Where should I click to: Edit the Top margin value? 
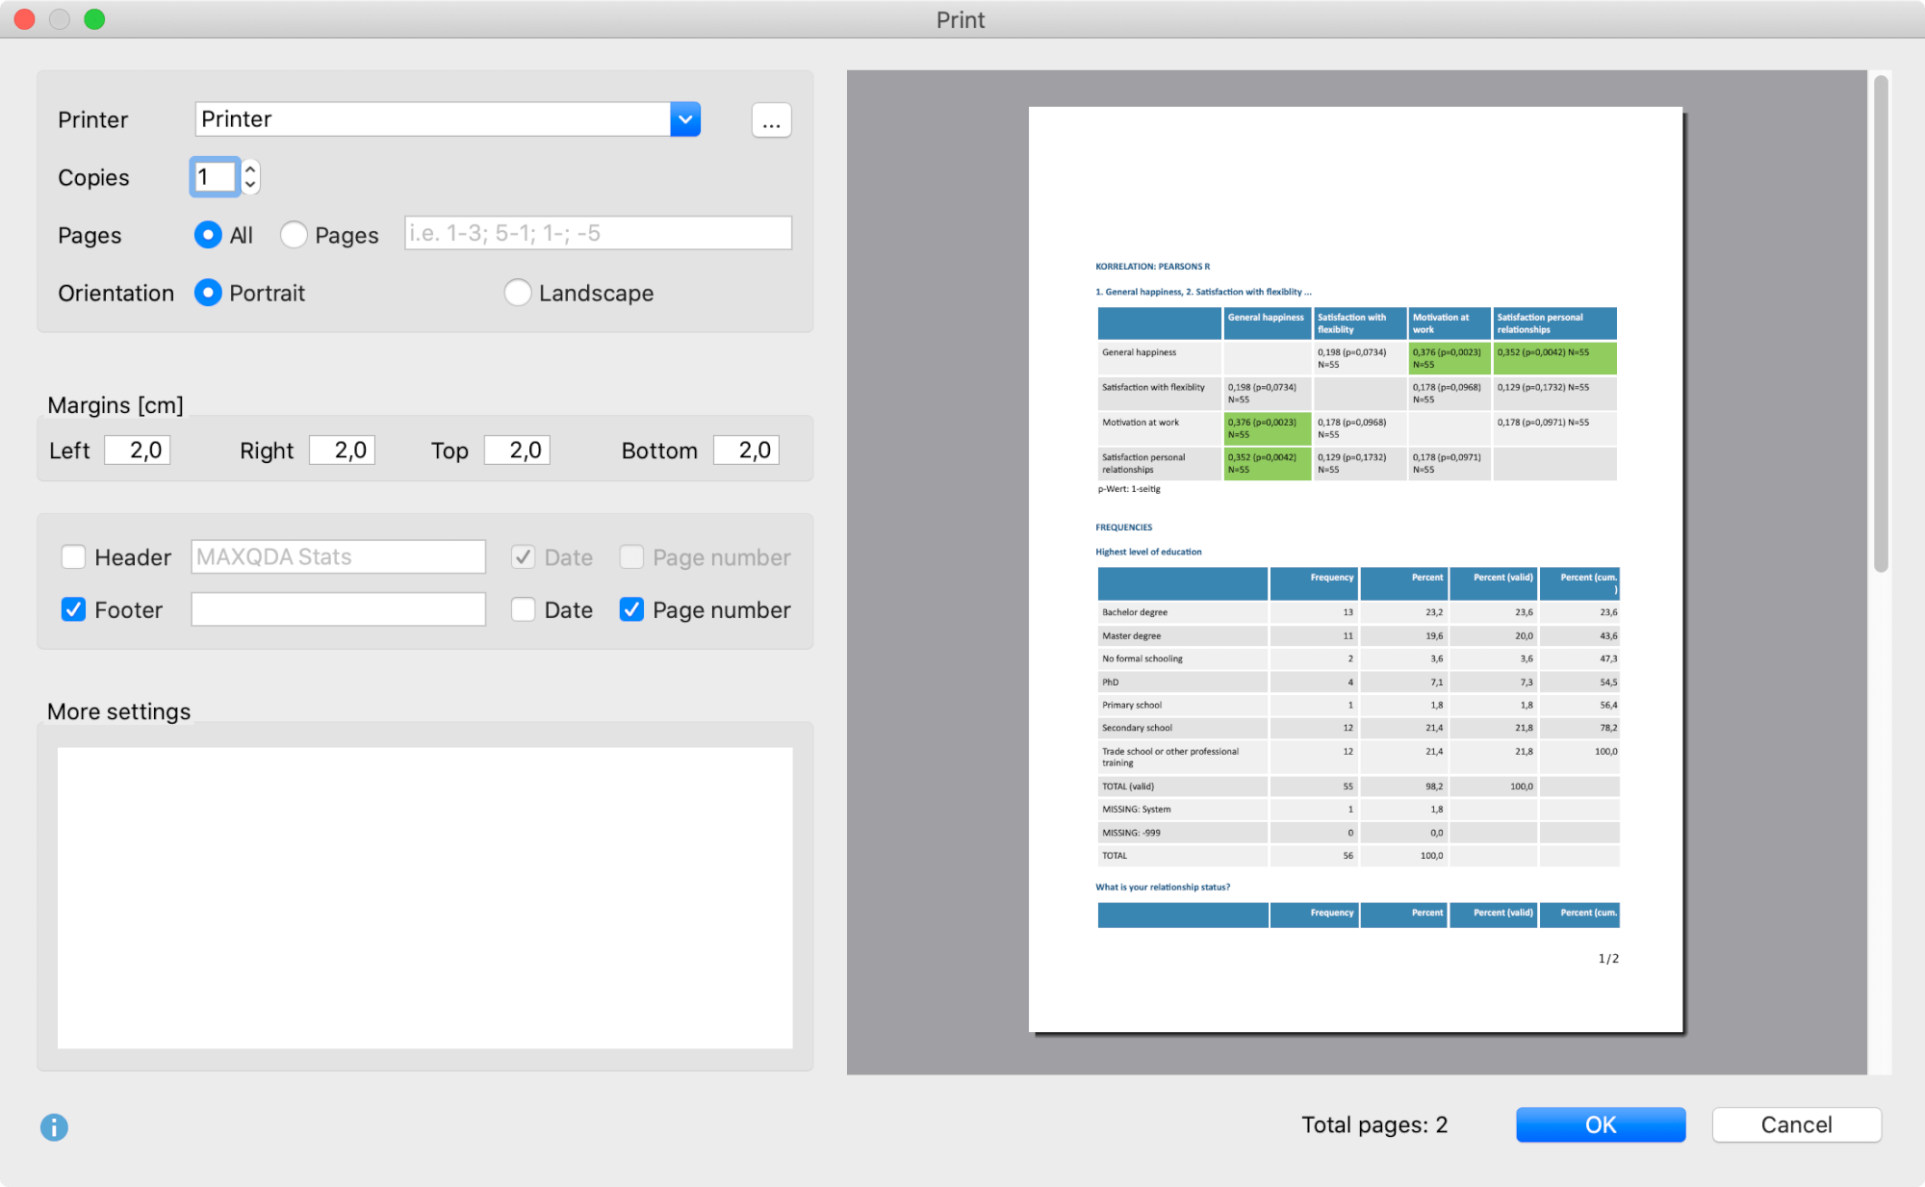click(x=516, y=449)
